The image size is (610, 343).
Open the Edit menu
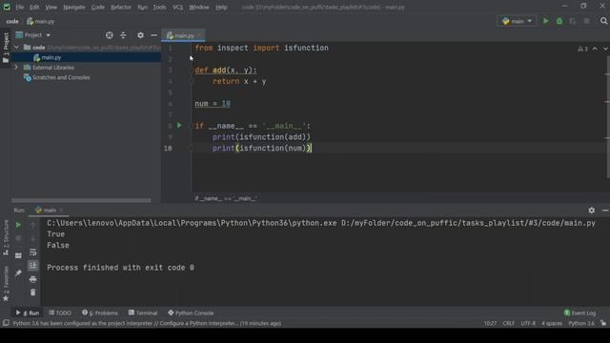tap(34, 7)
